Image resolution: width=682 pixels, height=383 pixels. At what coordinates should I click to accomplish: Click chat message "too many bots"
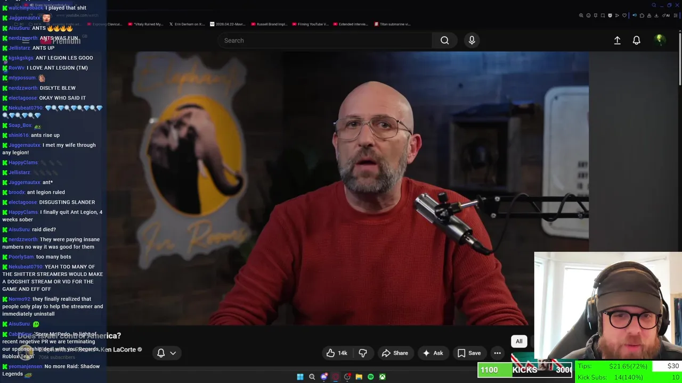(x=53, y=257)
